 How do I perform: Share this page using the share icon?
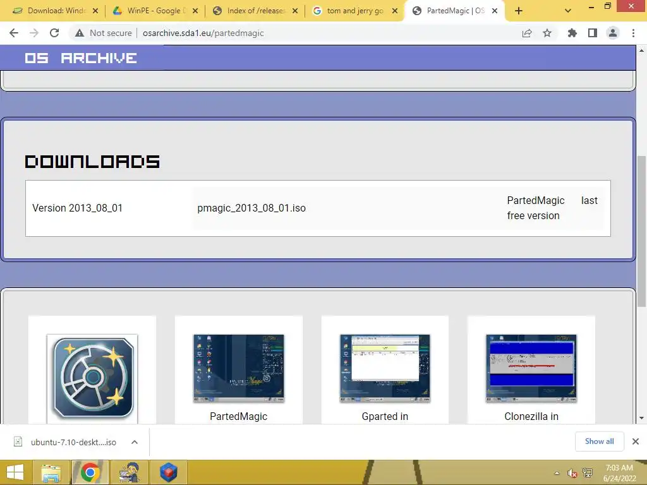tap(527, 33)
